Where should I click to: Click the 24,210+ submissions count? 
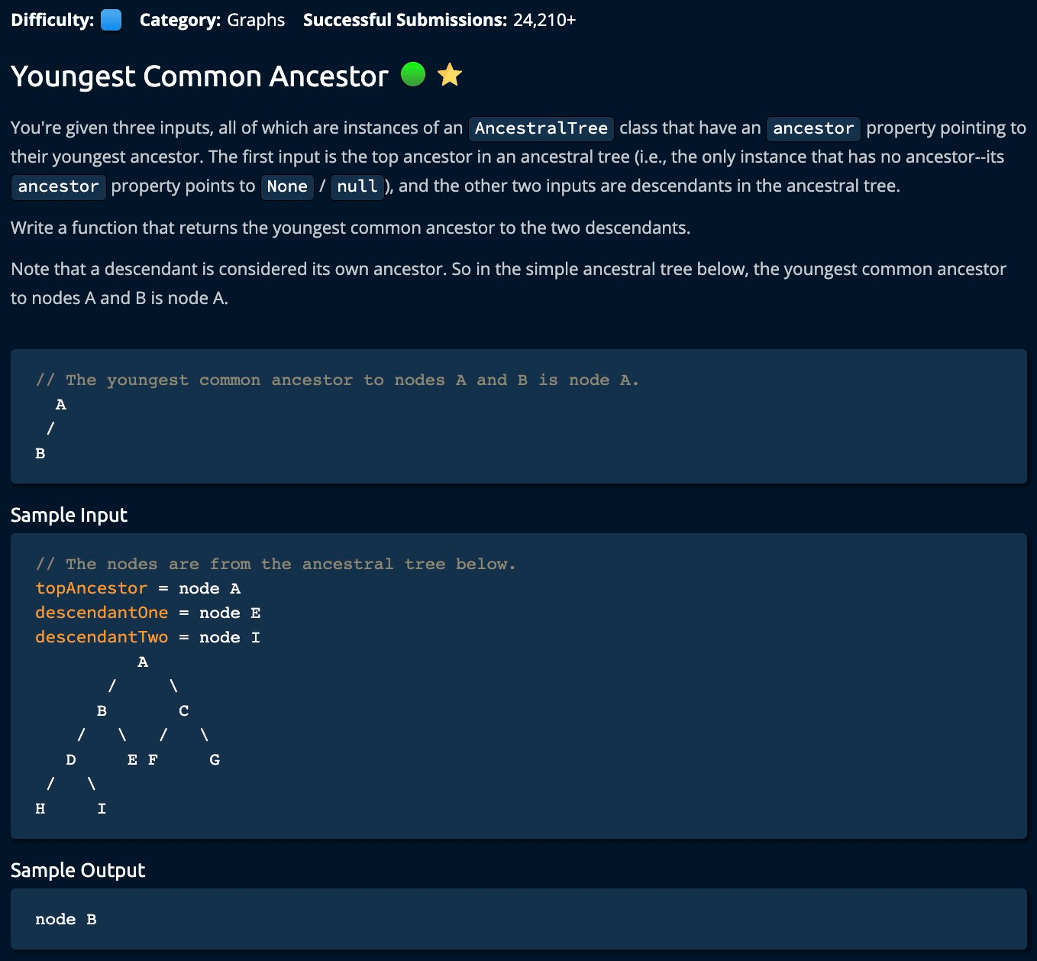[544, 20]
